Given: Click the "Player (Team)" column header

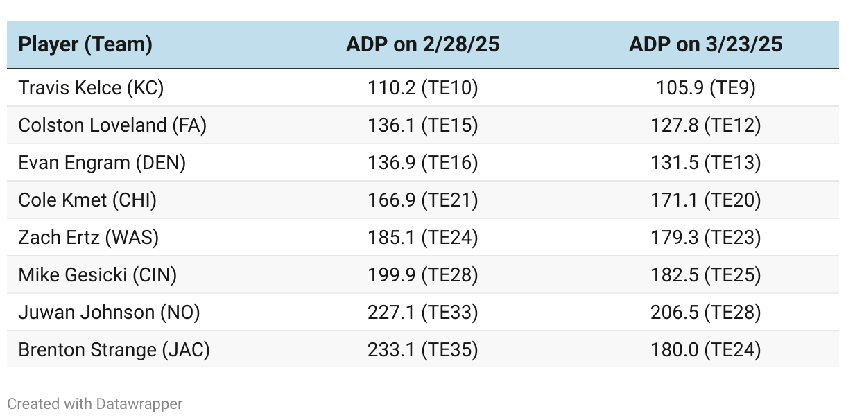Looking at the screenshot, I should pos(85,45).
